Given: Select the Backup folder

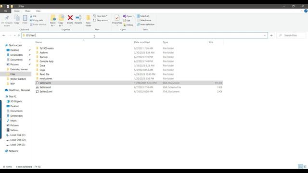Looking at the screenshot, I should 44,57.
